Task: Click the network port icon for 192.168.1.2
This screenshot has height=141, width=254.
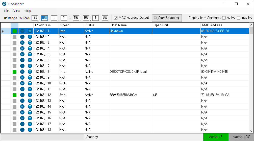Action: (x=30, y=37)
